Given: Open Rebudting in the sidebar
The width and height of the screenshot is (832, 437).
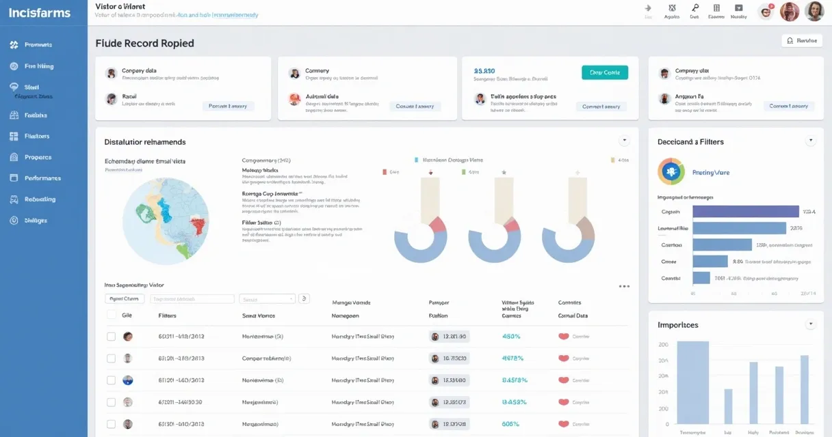Looking at the screenshot, I should [x=40, y=199].
